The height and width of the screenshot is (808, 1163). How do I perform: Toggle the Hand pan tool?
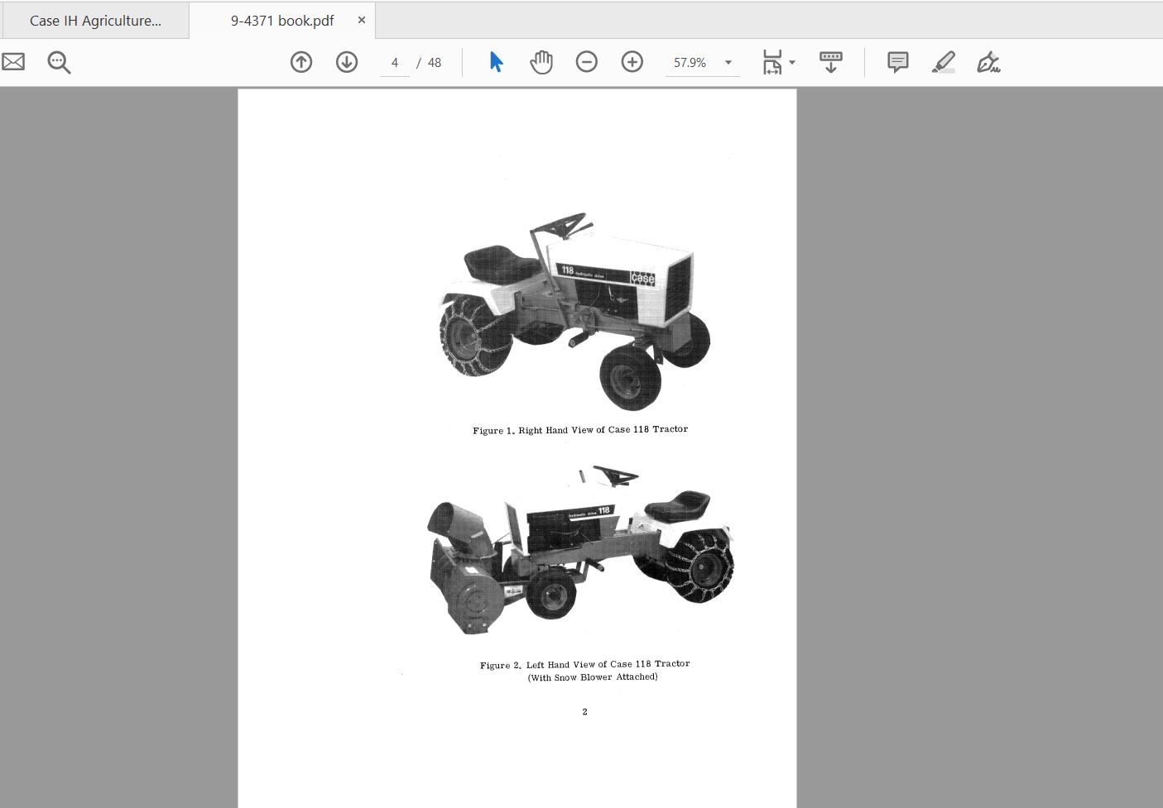coord(541,61)
